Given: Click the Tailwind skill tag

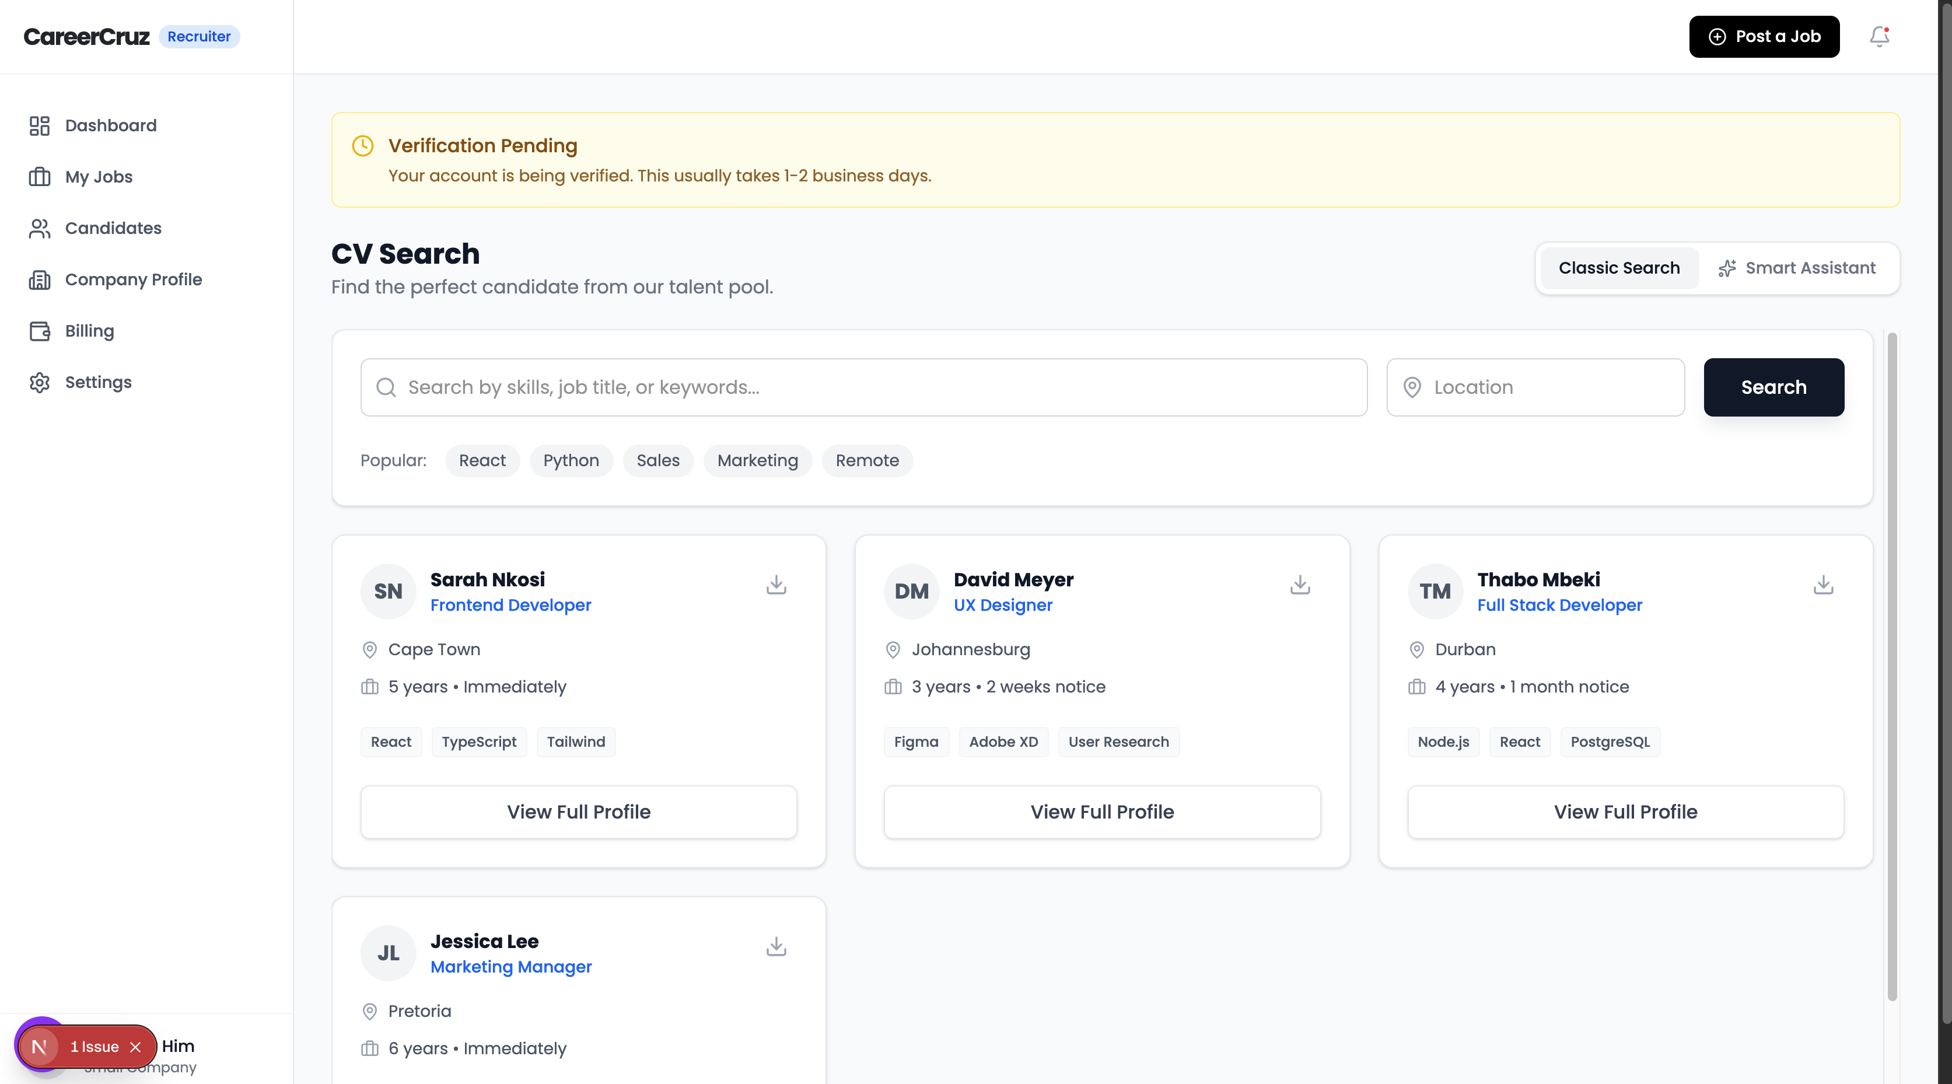Looking at the screenshot, I should point(576,742).
